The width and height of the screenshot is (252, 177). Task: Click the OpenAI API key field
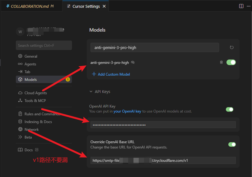163,125
